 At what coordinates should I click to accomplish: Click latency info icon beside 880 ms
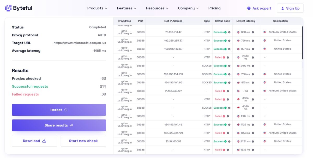coord(253,32)
